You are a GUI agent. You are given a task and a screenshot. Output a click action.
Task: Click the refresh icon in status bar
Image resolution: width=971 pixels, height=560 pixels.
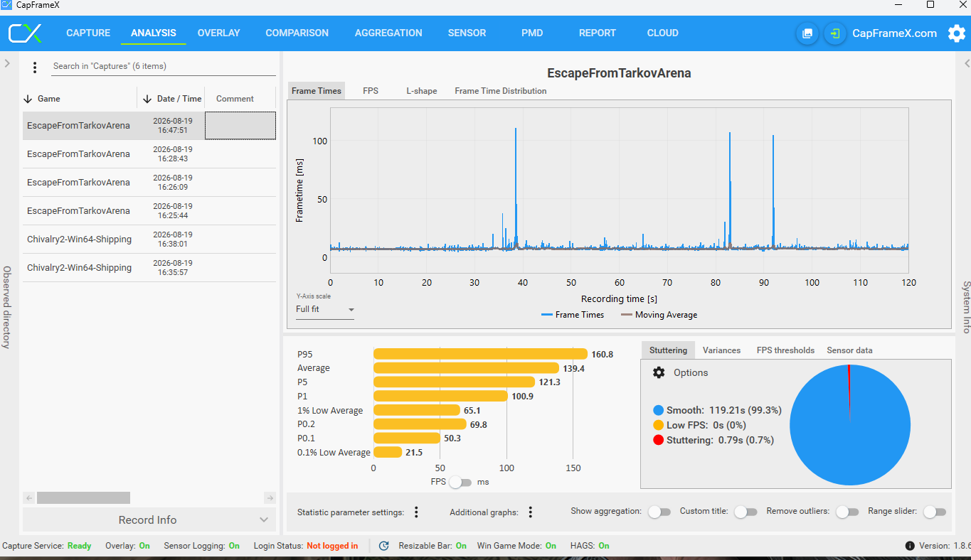pyautogui.click(x=384, y=546)
